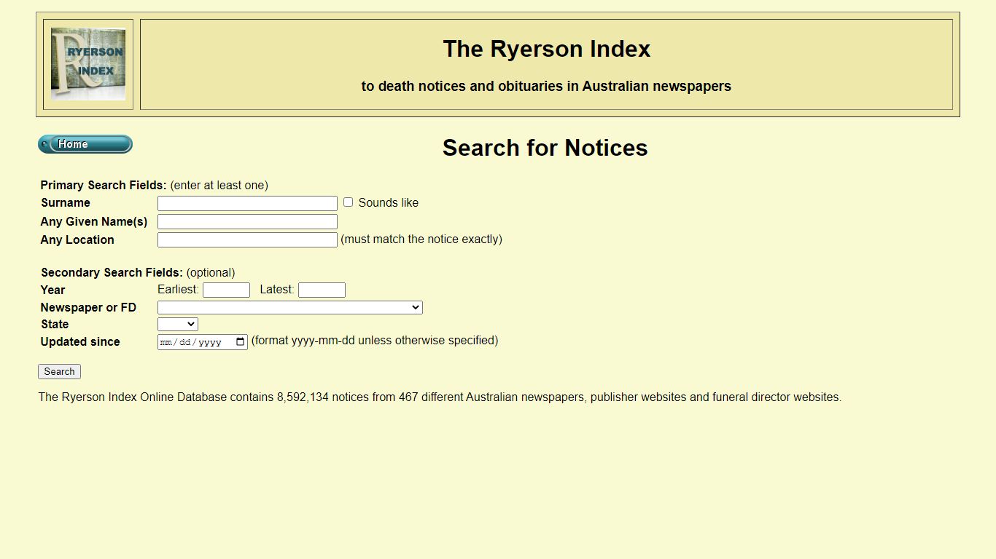Click the 'Secondary Search Fields:' label

pos(112,272)
